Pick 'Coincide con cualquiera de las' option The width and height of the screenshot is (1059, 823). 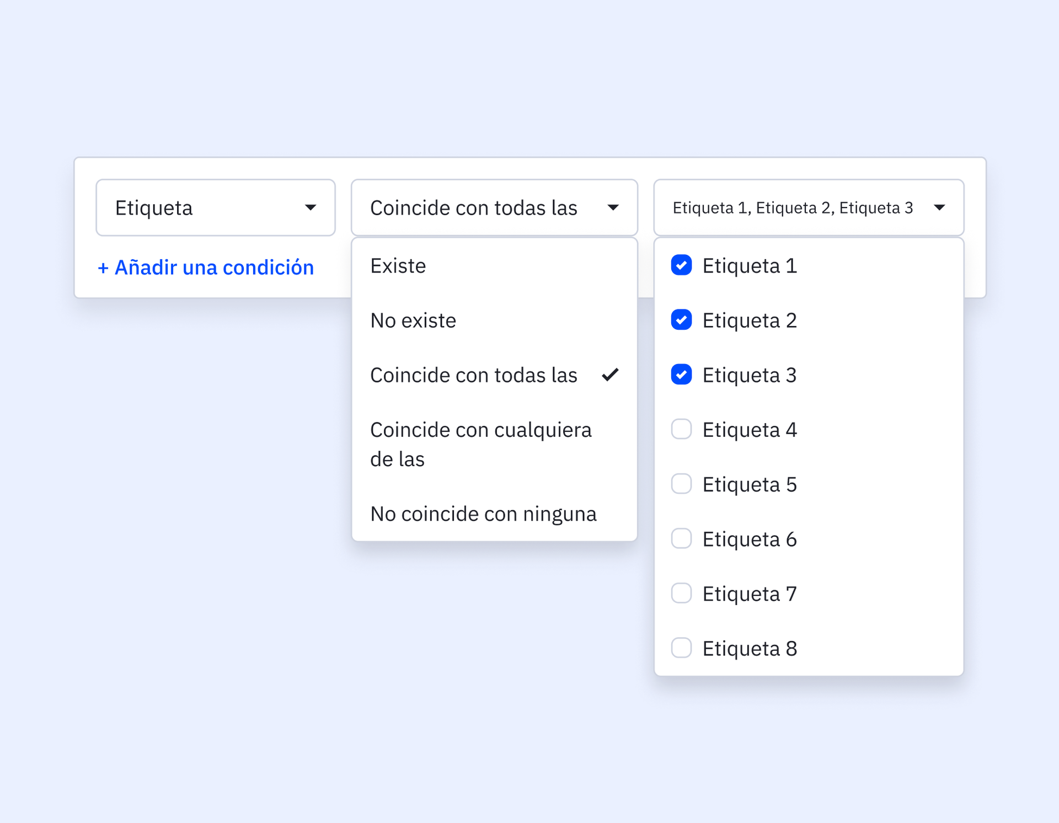(480, 444)
